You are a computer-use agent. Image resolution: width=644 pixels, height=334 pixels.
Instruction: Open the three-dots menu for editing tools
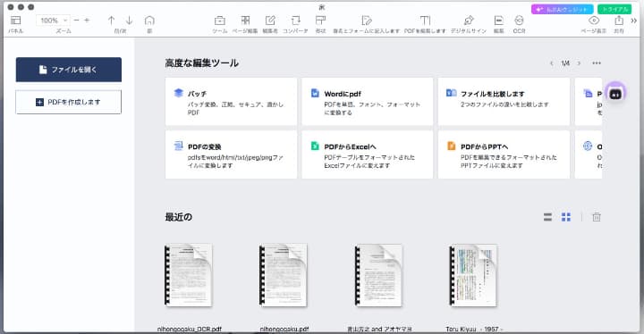pos(597,63)
